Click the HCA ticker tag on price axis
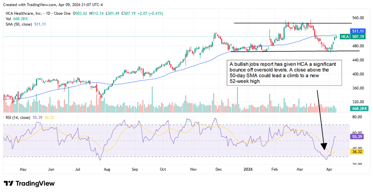Image resolution: width=373 pixels, height=193 pixels. (345, 36)
